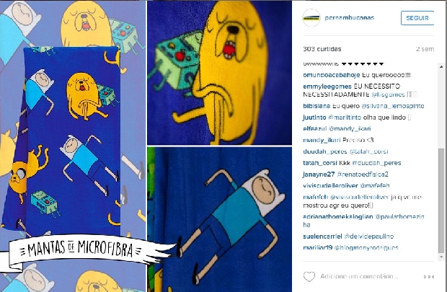Open the 303 curtidas likes list
The image size is (447, 292).
[322, 49]
